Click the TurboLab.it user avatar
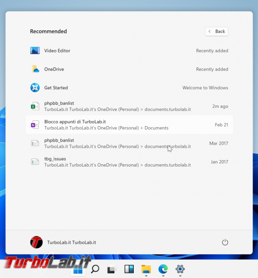 [37, 242]
